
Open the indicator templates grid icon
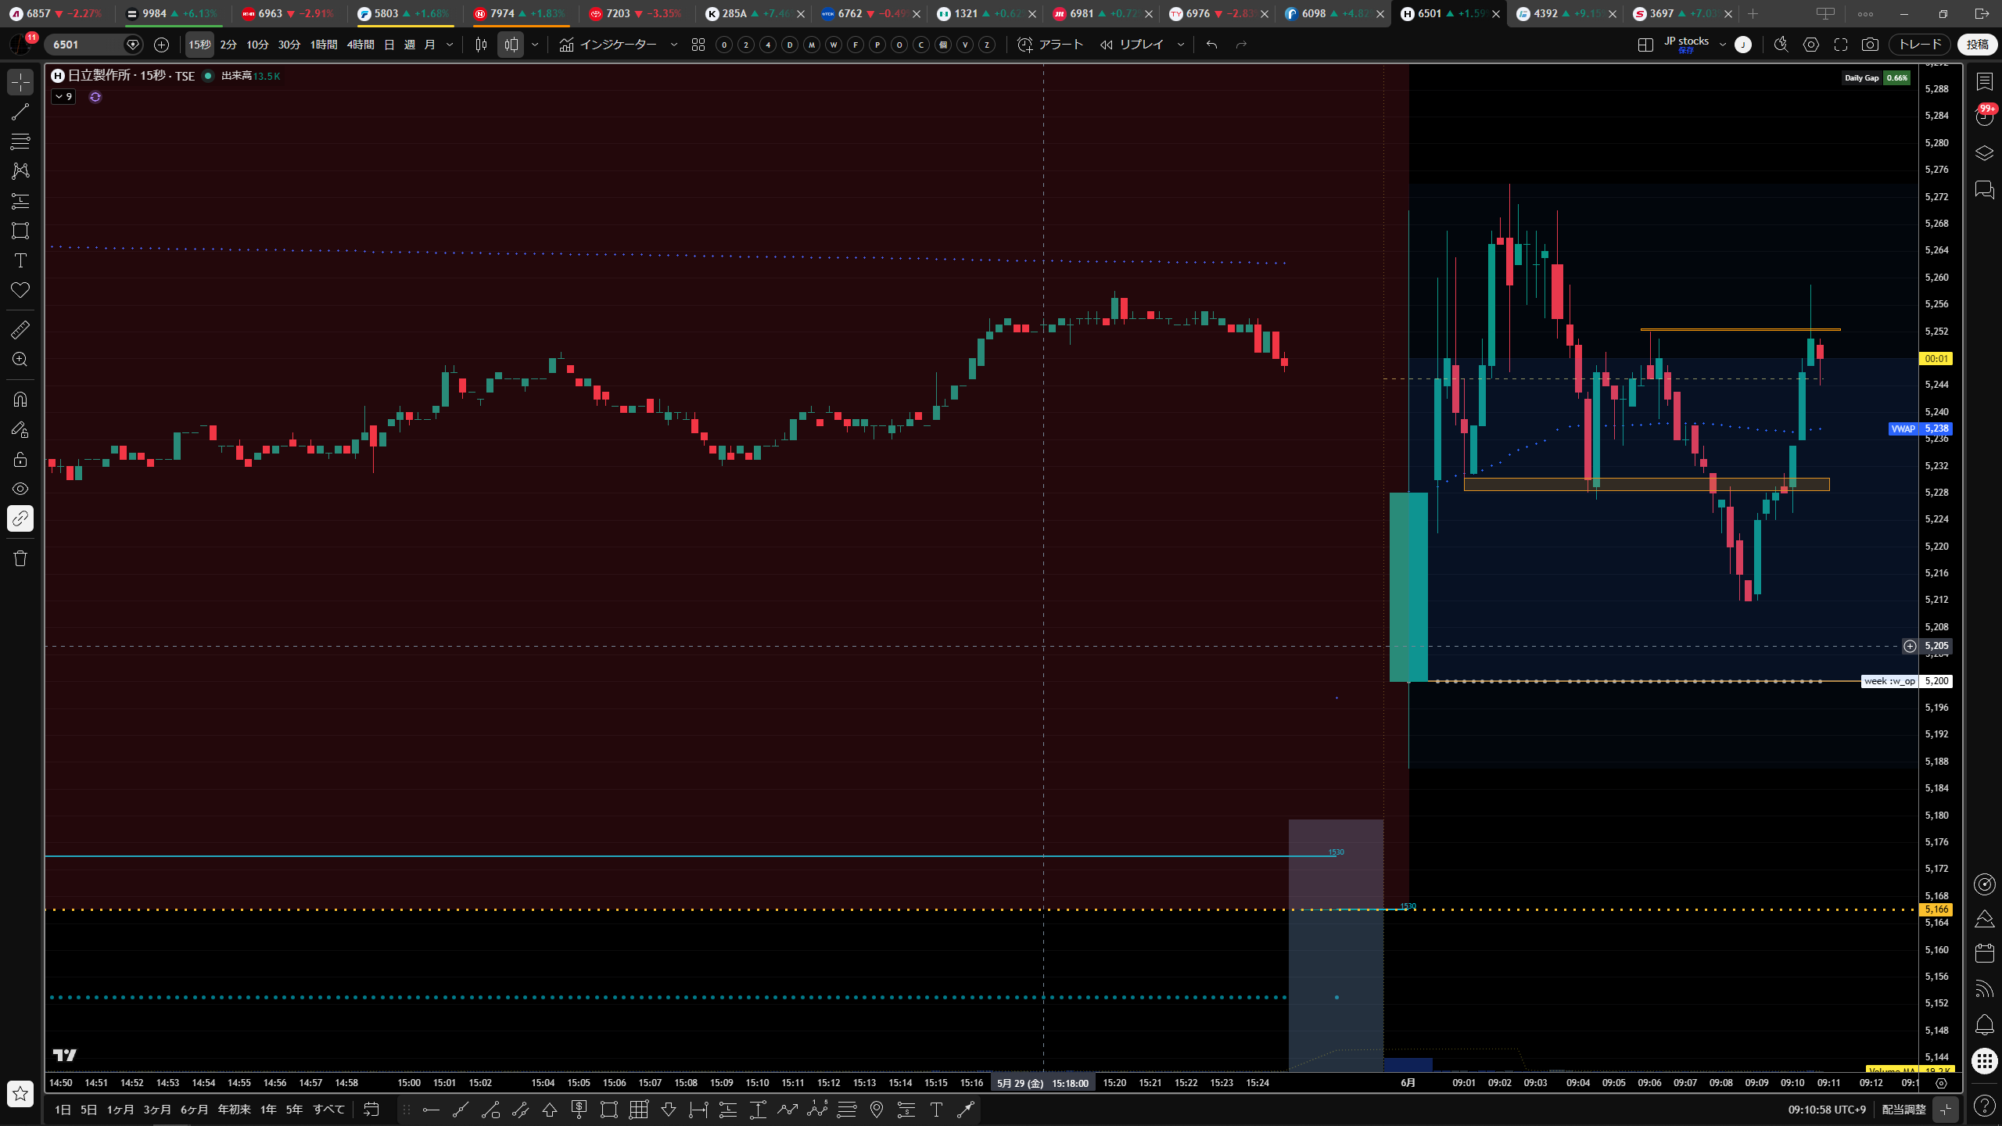click(x=698, y=45)
